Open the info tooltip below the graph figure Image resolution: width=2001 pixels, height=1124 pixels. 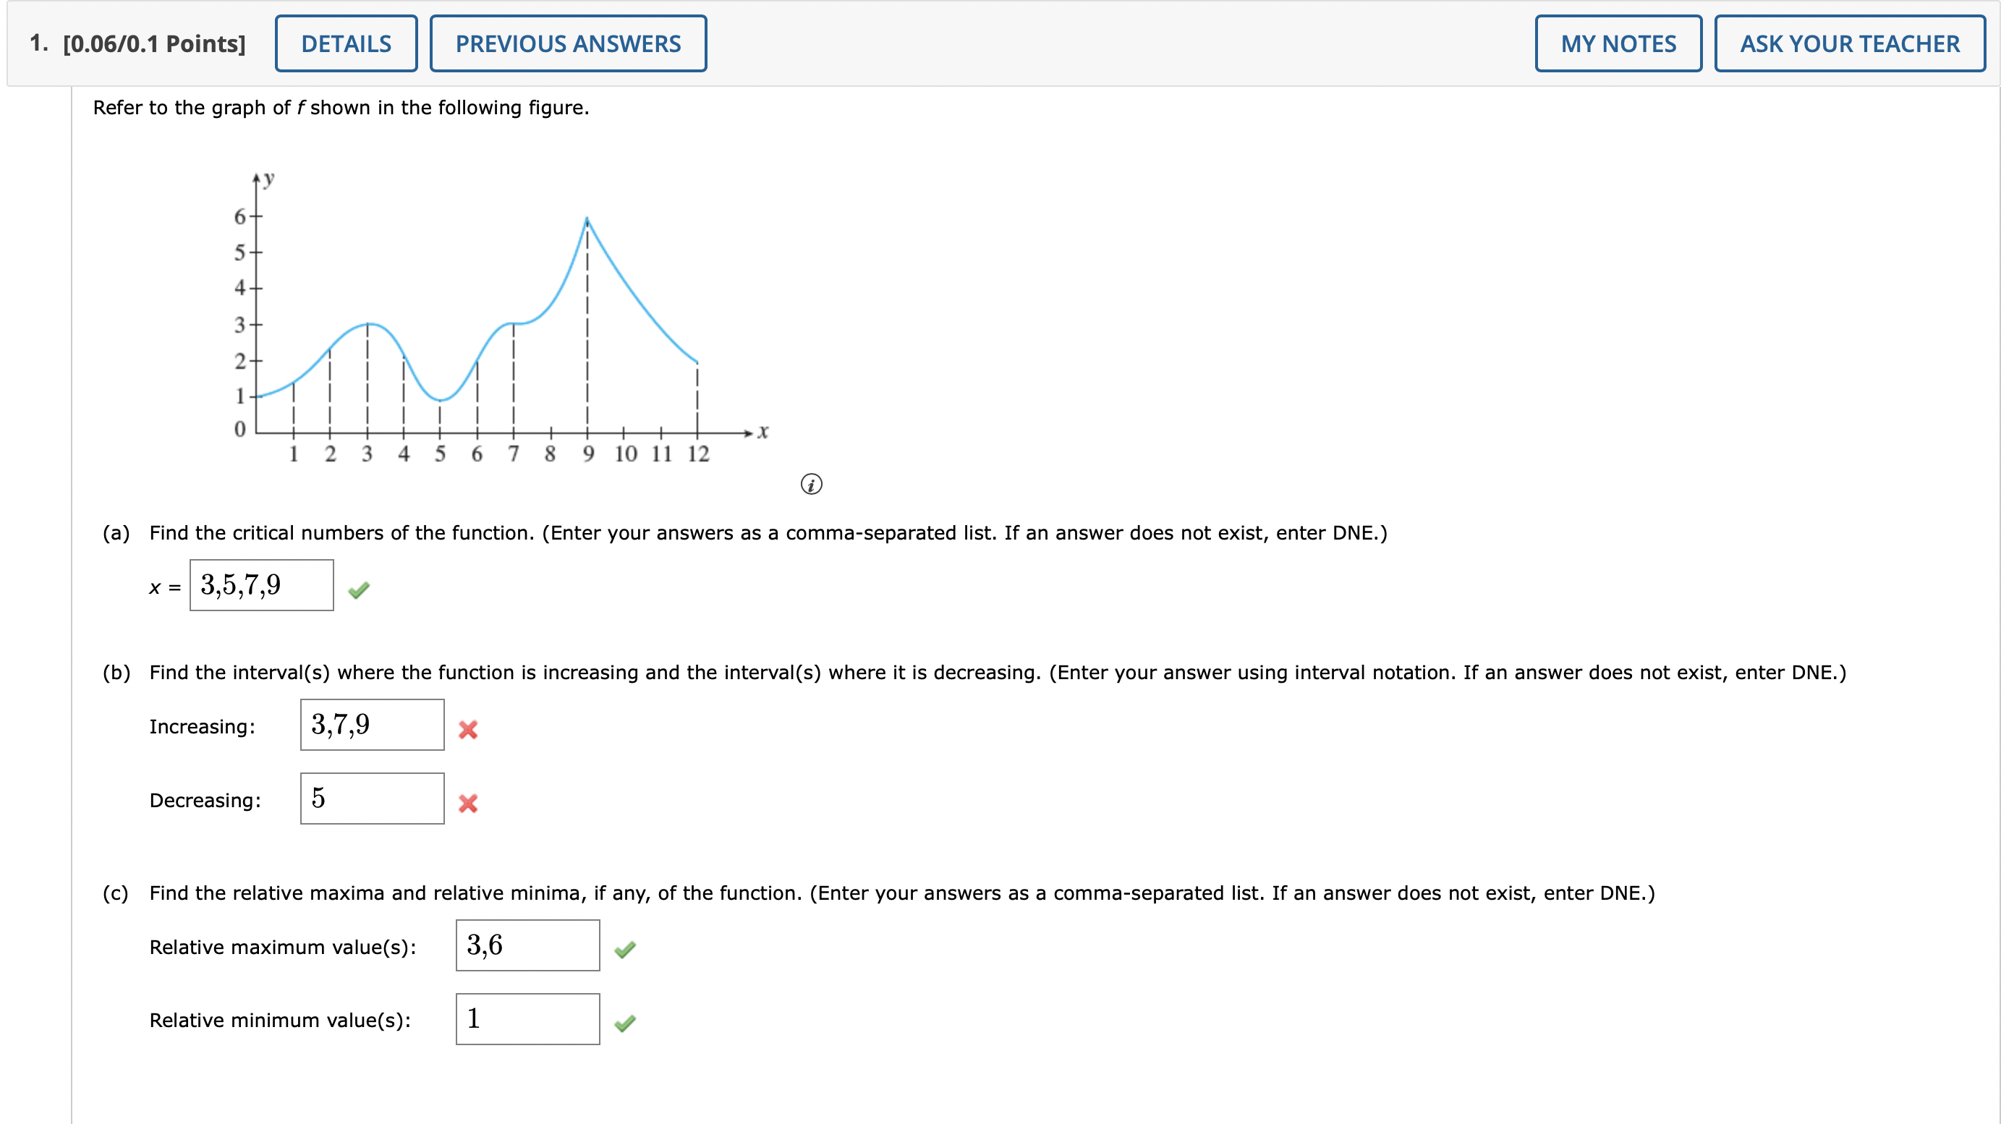point(812,484)
